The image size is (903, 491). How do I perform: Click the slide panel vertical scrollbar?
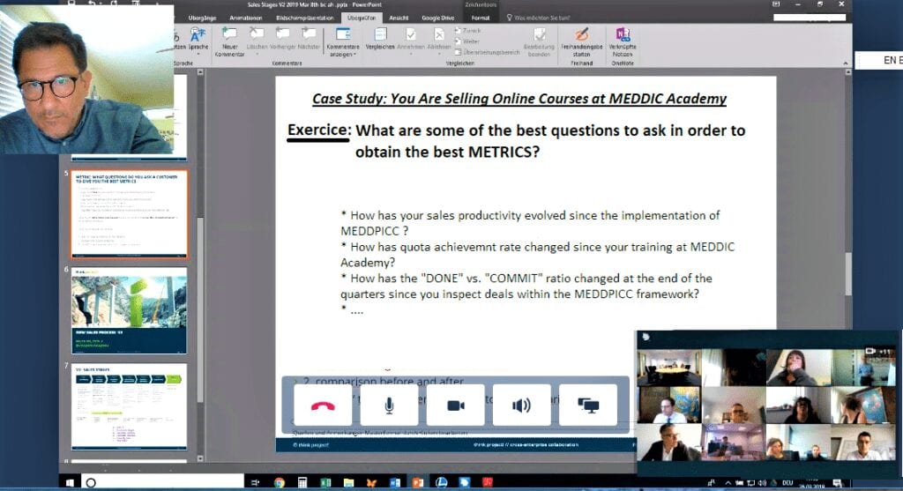pos(200,311)
